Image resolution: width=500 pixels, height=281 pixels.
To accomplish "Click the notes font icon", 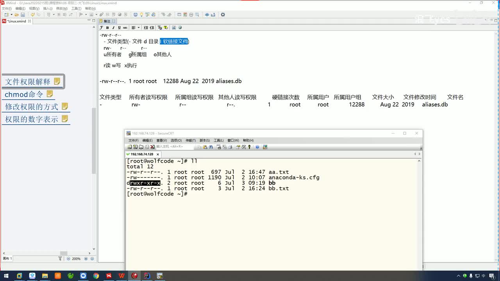I will (101, 28).
